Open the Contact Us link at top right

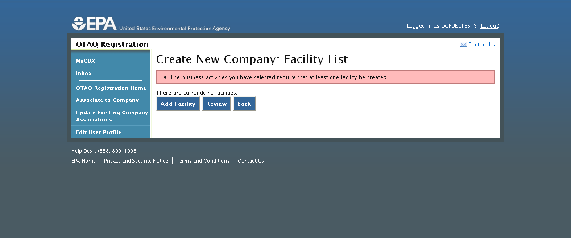[481, 45]
